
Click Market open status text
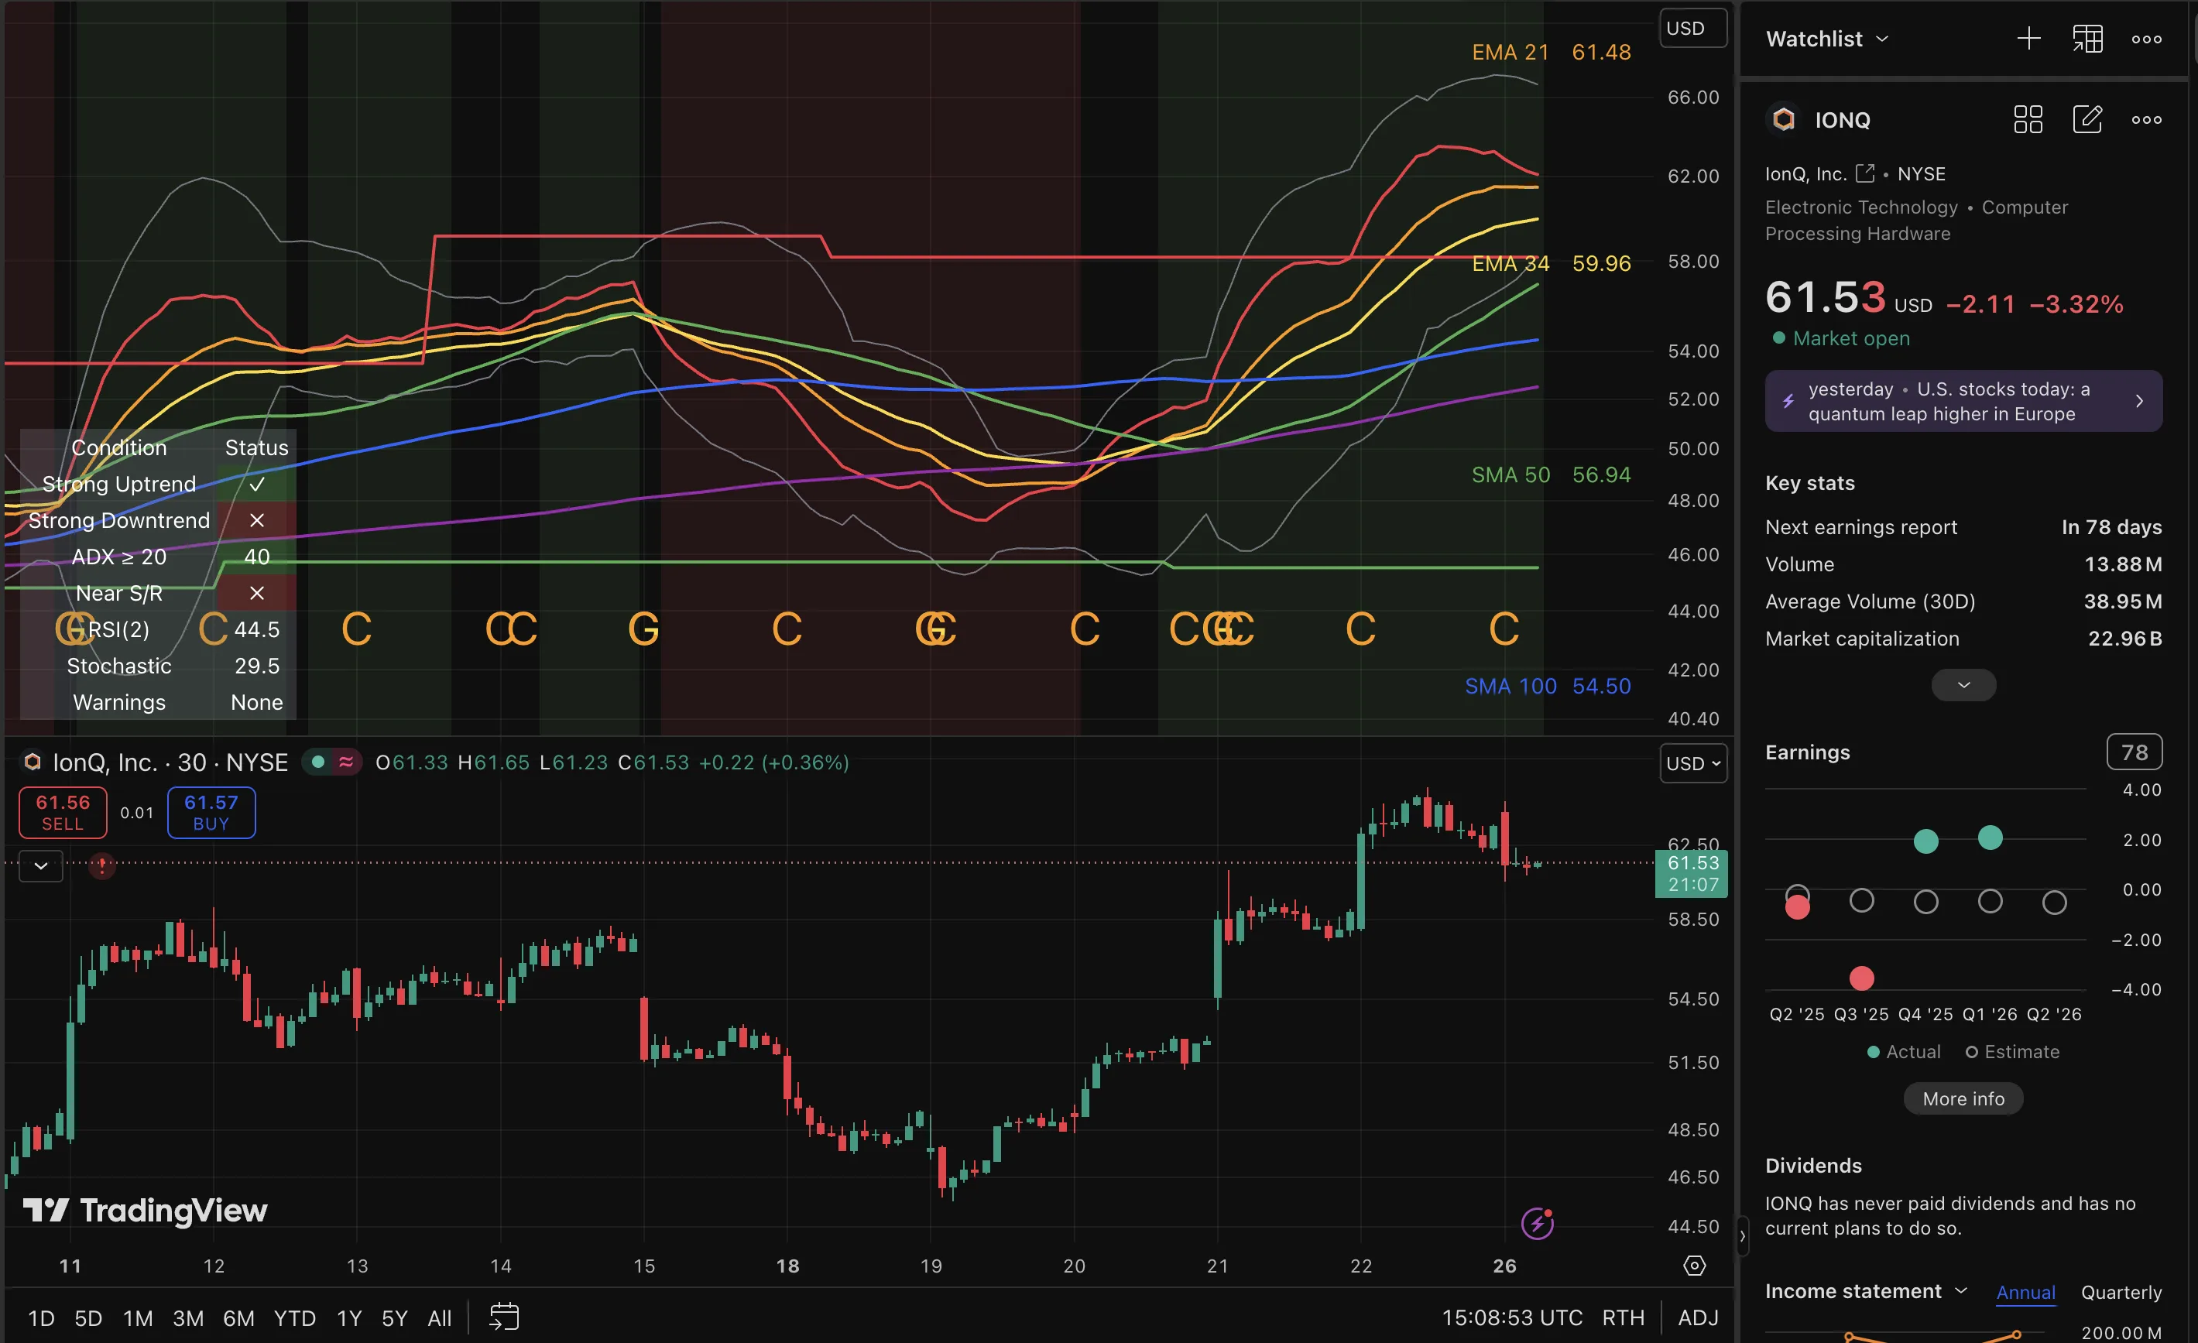pyautogui.click(x=1851, y=338)
